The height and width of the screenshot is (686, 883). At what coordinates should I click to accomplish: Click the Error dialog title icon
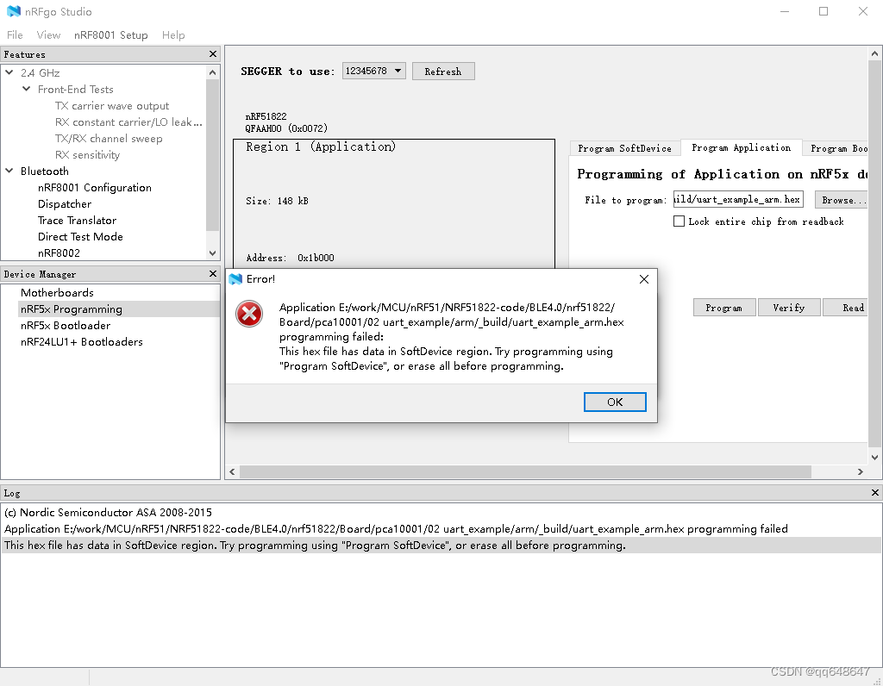[x=236, y=279]
